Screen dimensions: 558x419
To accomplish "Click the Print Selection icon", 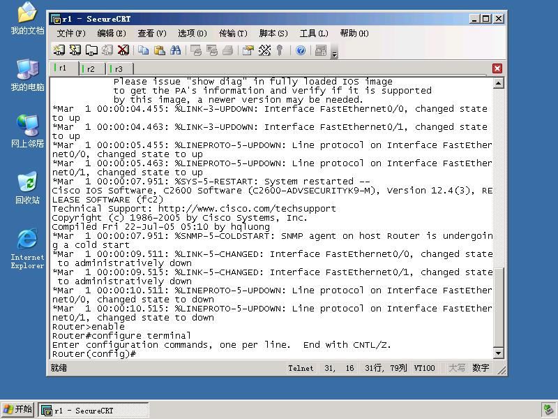I will point(212,50).
